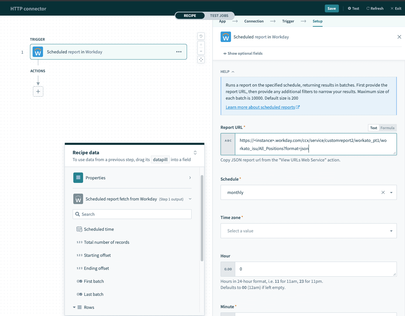Click the Properties icon in Recipe data panel

[78, 178]
